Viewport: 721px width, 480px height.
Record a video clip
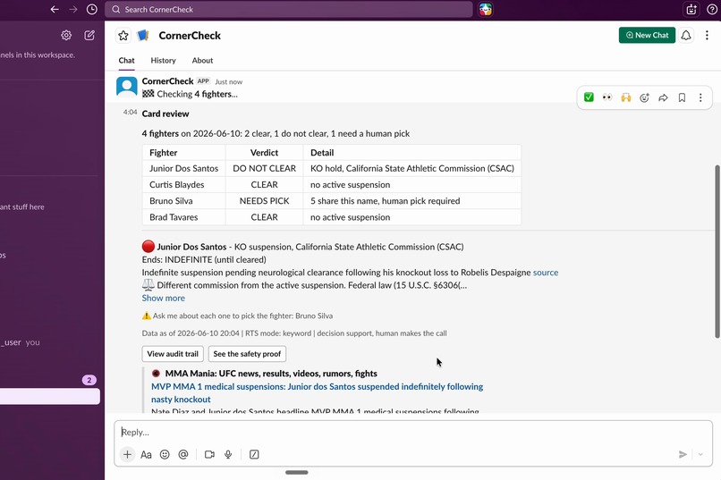(x=209, y=455)
